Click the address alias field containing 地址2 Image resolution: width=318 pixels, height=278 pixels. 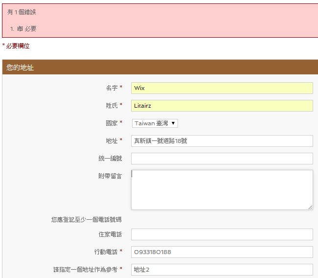click(x=222, y=270)
